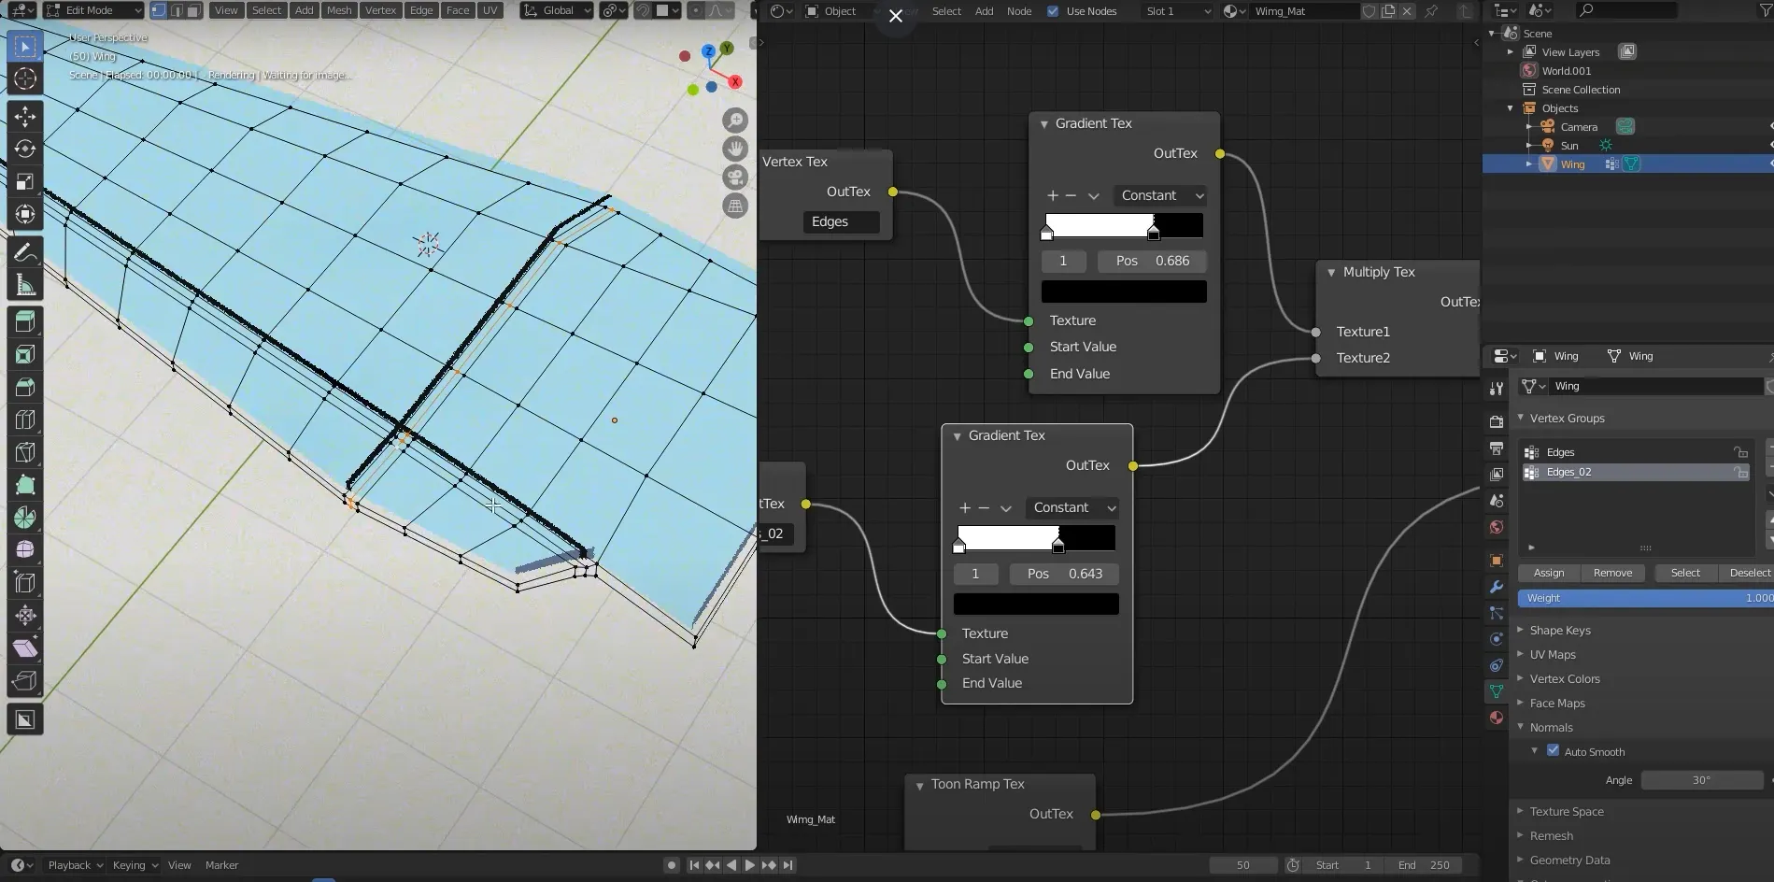Click the Assign vertex group button
1774x882 pixels.
pos(1548,573)
